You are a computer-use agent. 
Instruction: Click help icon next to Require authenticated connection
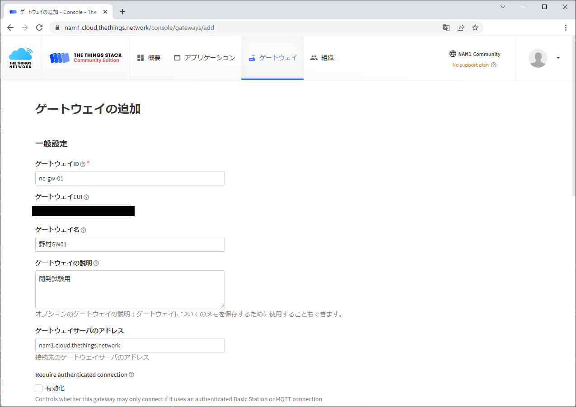coord(131,375)
